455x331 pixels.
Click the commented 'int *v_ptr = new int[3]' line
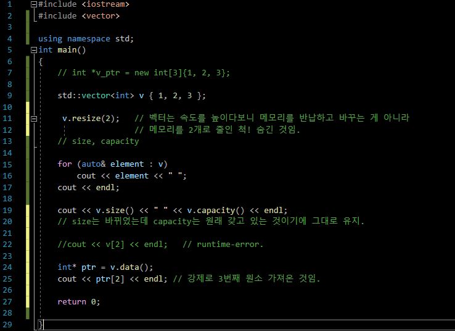pyautogui.click(x=144, y=73)
